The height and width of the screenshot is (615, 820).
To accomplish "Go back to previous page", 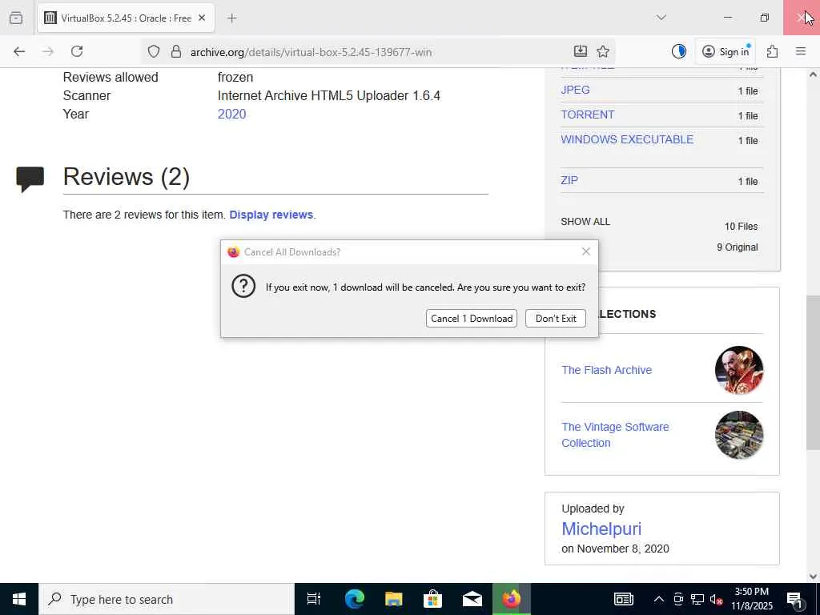I will point(19,51).
